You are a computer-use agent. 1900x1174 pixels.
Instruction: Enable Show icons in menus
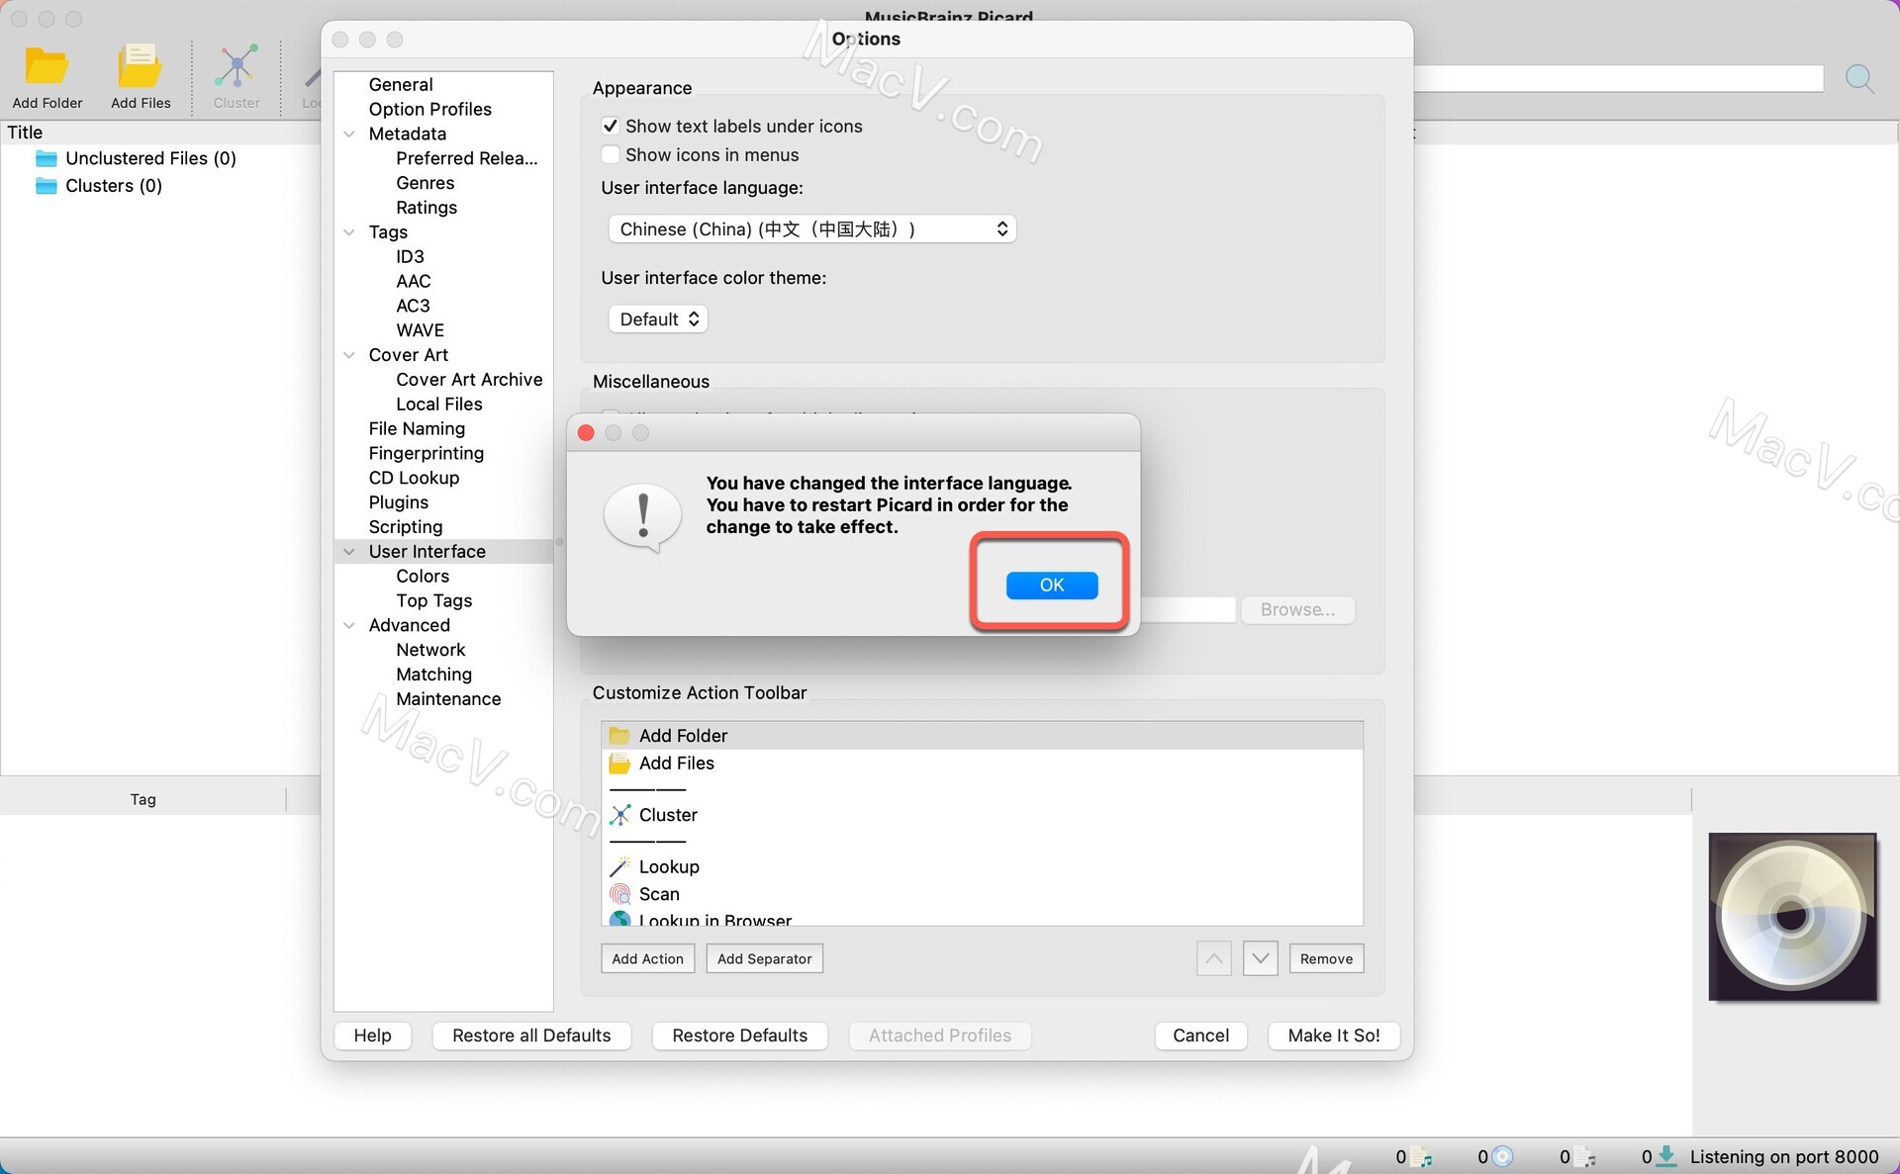611,155
